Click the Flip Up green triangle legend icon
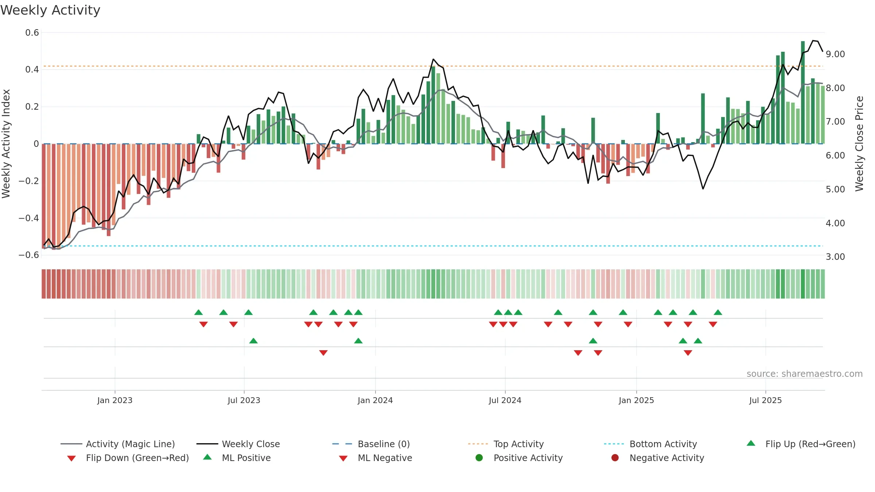 (751, 443)
